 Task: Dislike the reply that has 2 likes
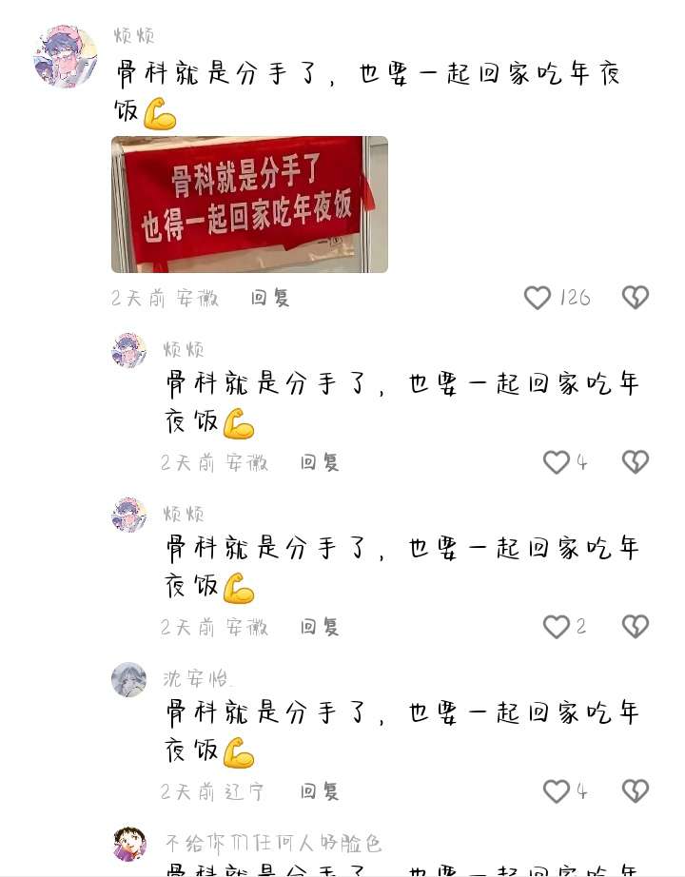click(x=636, y=627)
